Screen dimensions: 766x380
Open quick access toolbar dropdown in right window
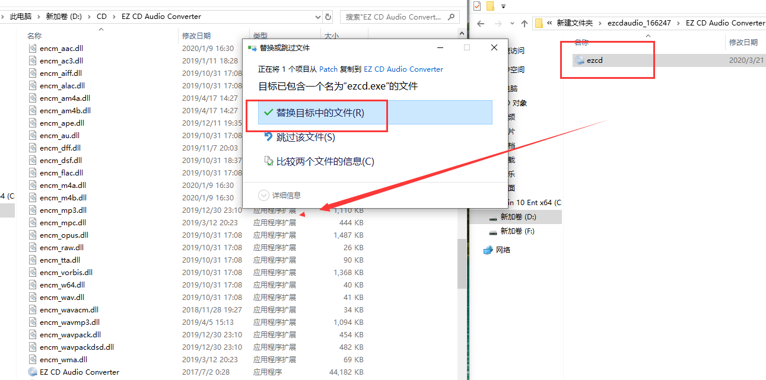coord(503,7)
